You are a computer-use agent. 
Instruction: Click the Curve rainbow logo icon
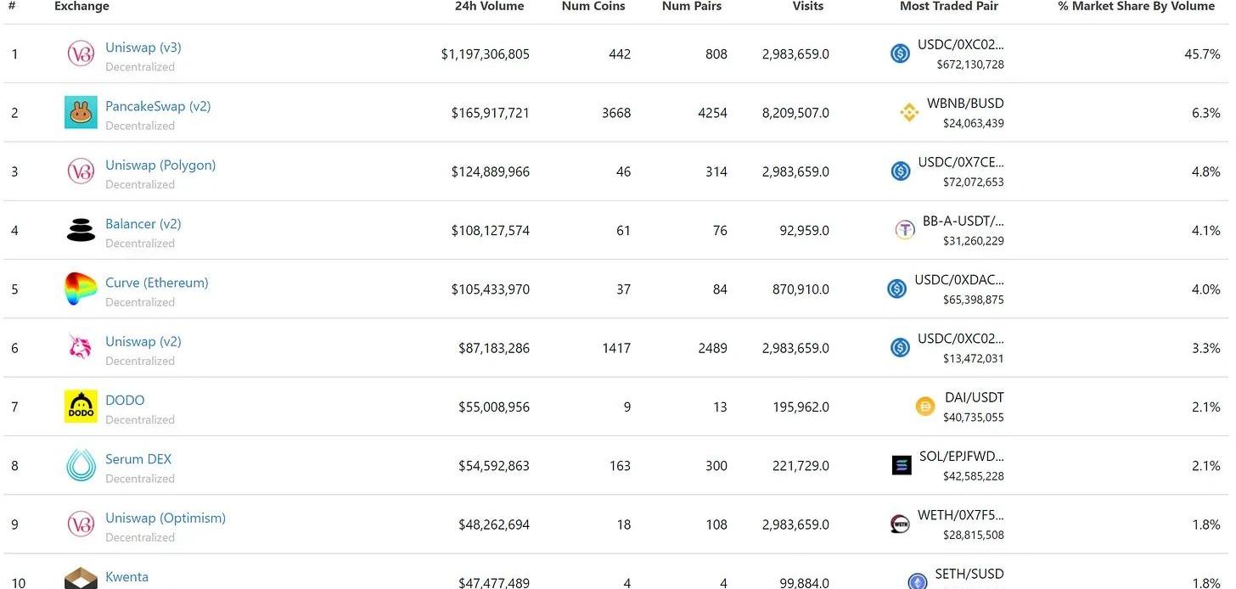[x=81, y=289]
